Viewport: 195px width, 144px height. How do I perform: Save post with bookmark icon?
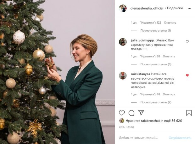[189, 113]
